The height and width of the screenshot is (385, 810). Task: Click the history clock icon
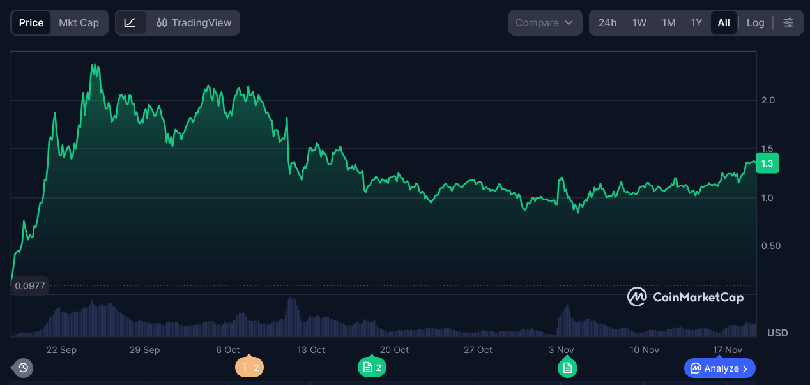tap(23, 368)
